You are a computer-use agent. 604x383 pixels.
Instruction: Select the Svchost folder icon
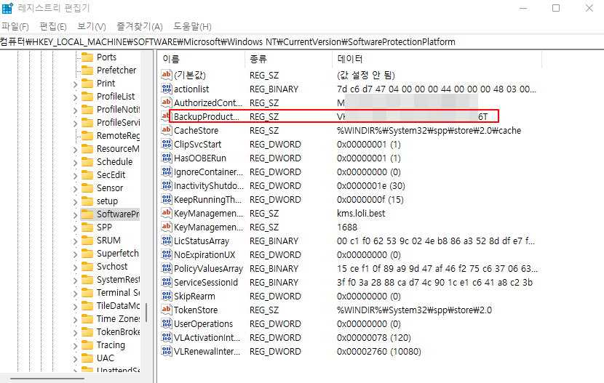tap(87, 267)
